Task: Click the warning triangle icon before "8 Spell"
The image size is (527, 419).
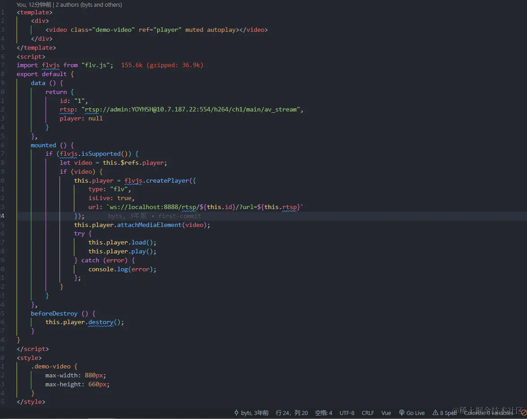Action: click(436, 413)
